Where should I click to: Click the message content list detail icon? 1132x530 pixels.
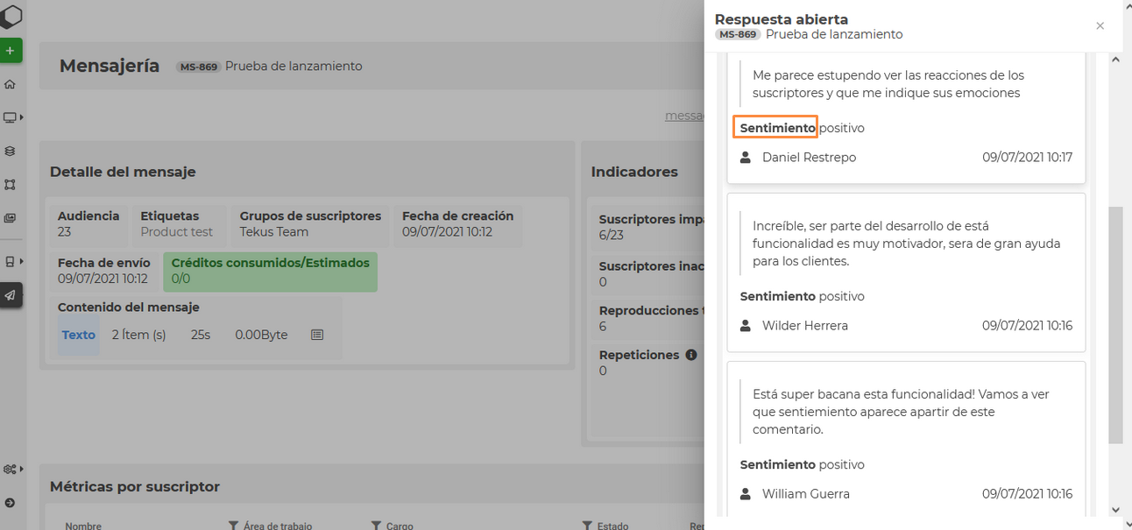pos(317,335)
